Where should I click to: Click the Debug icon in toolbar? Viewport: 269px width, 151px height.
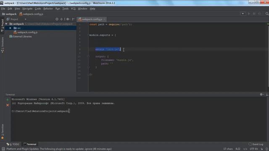pos(254,14)
